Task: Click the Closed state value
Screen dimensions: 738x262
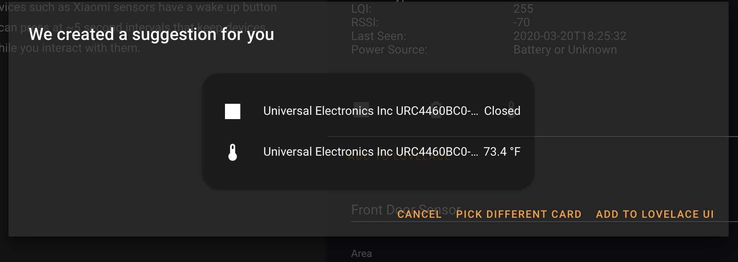Action: [x=503, y=111]
